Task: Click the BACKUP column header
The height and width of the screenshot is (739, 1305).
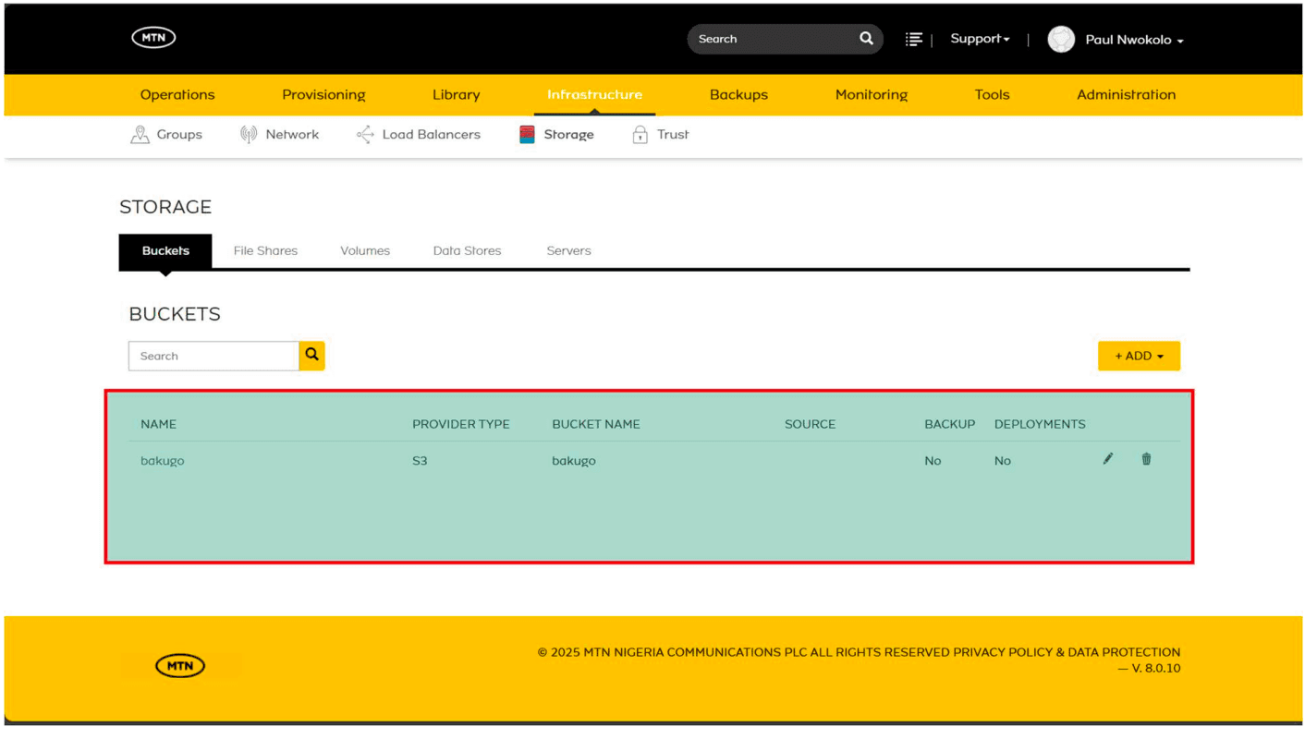Action: click(949, 424)
